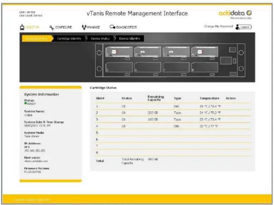Open the MONITOR menu

32,27
